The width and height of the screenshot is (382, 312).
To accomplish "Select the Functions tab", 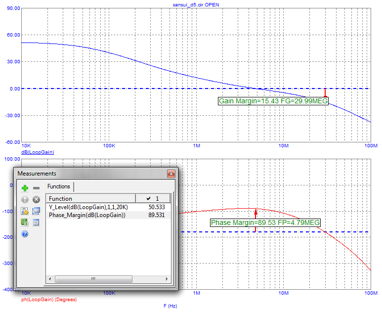I will point(59,186).
